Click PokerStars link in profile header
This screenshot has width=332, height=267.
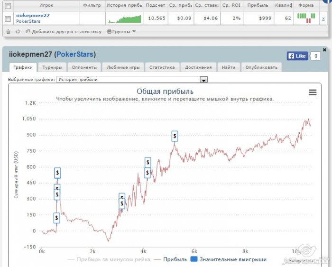pyautogui.click(x=75, y=55)
